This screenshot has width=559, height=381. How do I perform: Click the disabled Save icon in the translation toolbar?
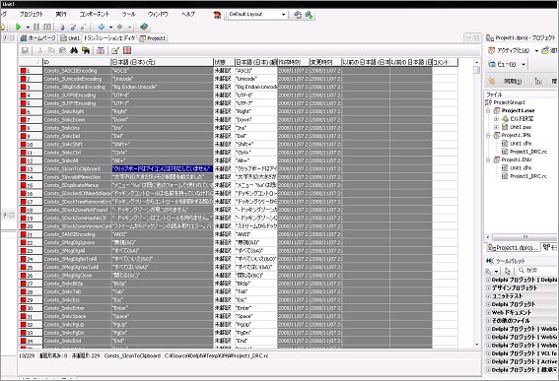[25, 50]
